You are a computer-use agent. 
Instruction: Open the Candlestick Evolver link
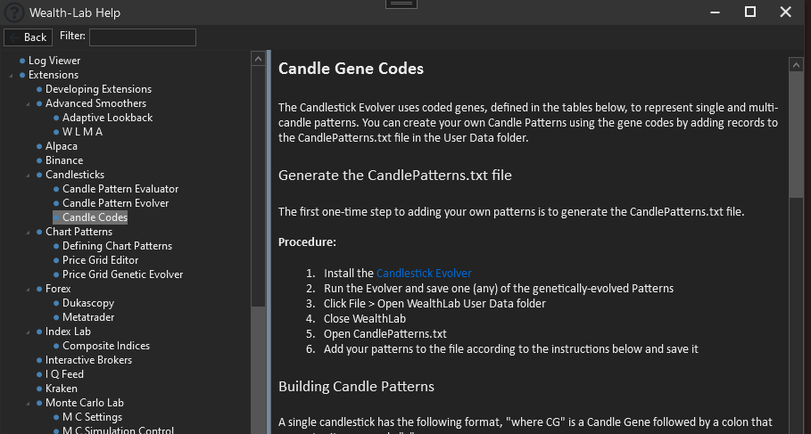424,274
